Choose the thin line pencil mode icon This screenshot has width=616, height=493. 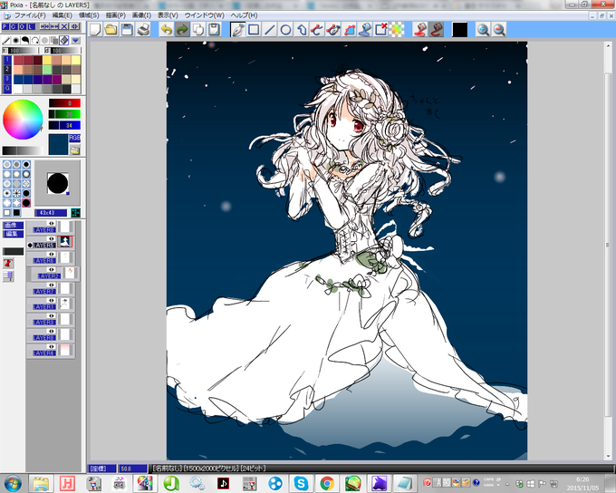coord(6,41)
